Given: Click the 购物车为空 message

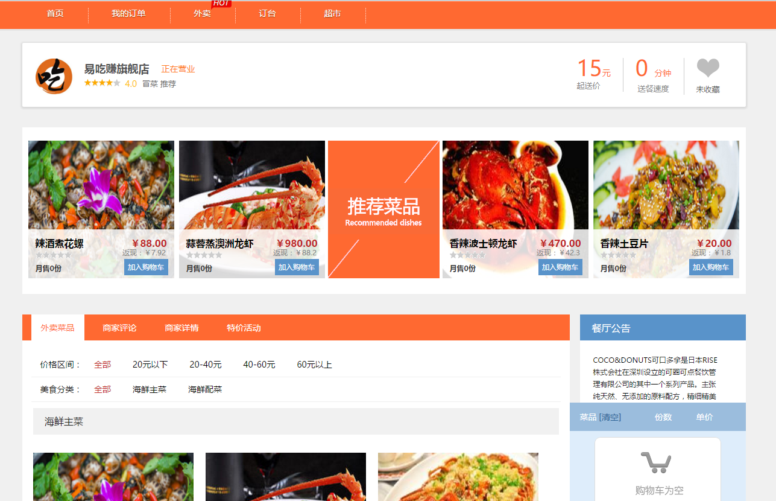Looking at the screenshot, I should (660, 491).
